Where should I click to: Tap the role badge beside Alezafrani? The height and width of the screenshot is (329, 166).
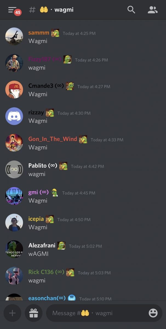(61, 246)
